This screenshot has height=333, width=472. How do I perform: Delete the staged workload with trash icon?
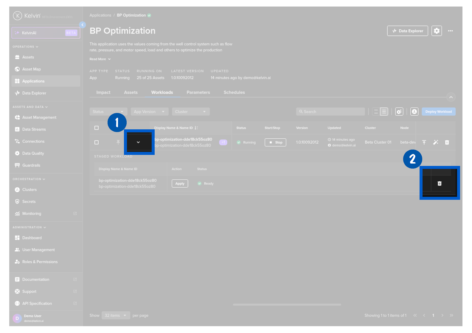(439, 183)
